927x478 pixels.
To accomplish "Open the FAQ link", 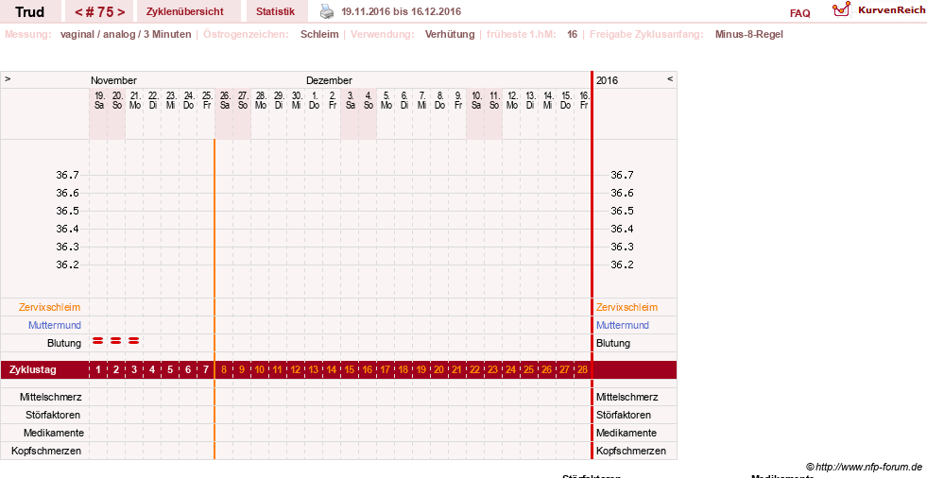I will point(799,13).
